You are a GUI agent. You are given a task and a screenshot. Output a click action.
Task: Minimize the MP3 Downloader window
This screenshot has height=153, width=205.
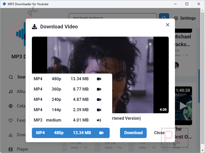(x=175, y=4)
